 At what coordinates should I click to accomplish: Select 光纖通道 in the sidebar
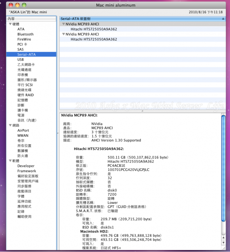pos(24,70)
